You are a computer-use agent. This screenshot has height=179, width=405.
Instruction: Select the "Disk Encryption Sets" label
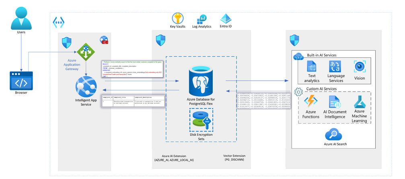point(201,137)
